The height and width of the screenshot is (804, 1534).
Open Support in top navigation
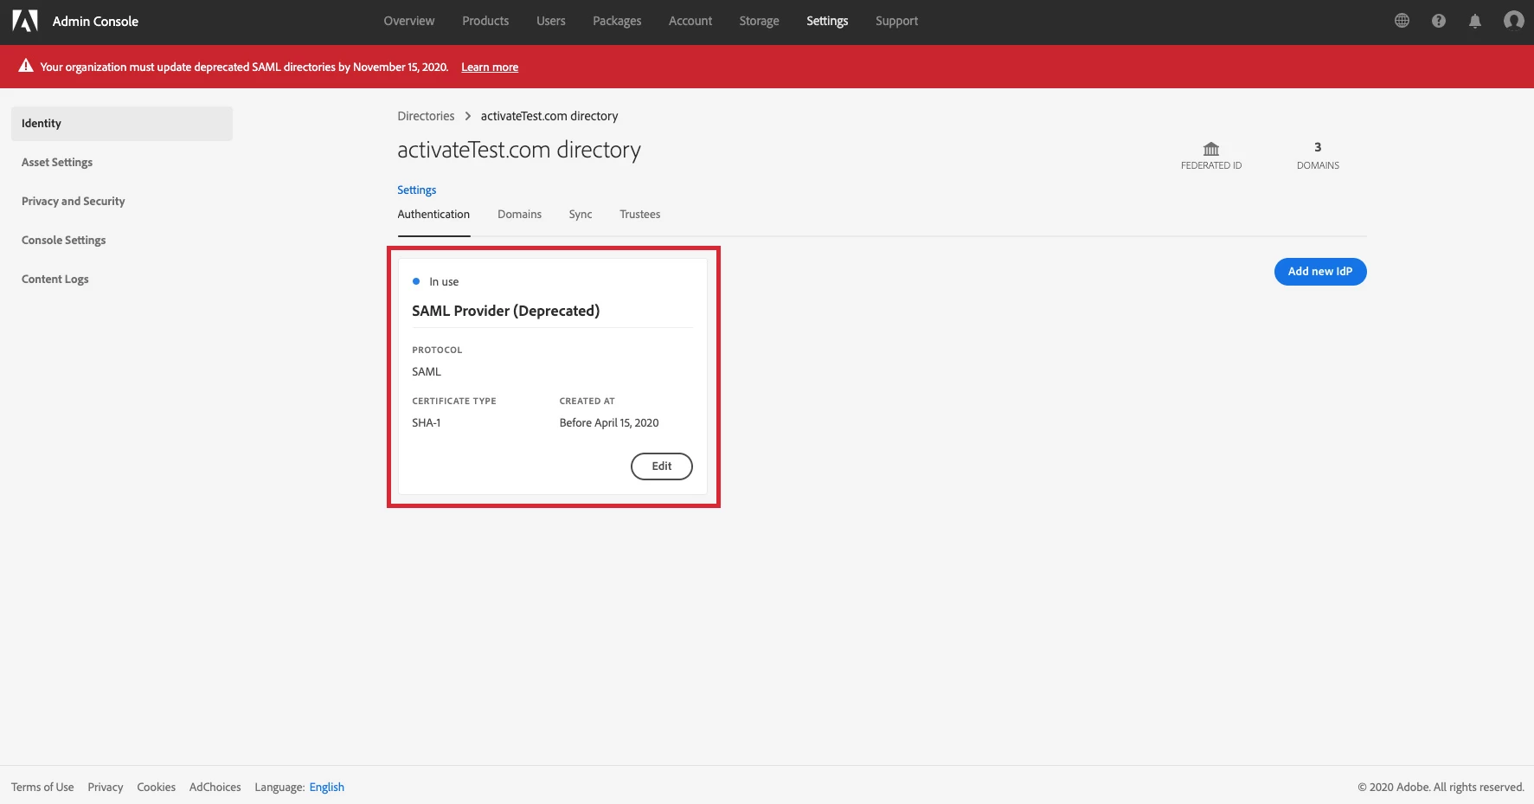(896, 21)
